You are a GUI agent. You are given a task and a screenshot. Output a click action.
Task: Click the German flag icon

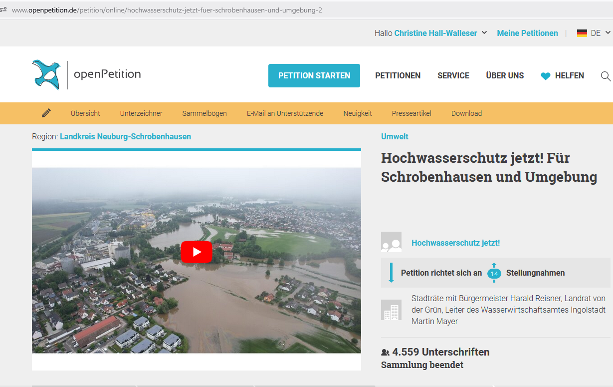(x=582, y=33)
